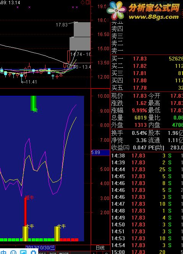Click the 最低 label
The height and width of the screenshot is (254, 183).
click(x=154, y=110)
